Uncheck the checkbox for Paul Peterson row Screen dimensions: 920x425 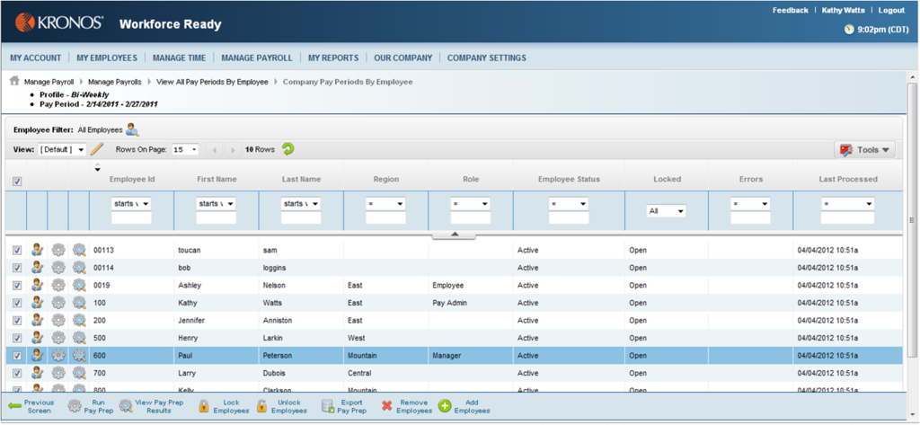[17, 355]
